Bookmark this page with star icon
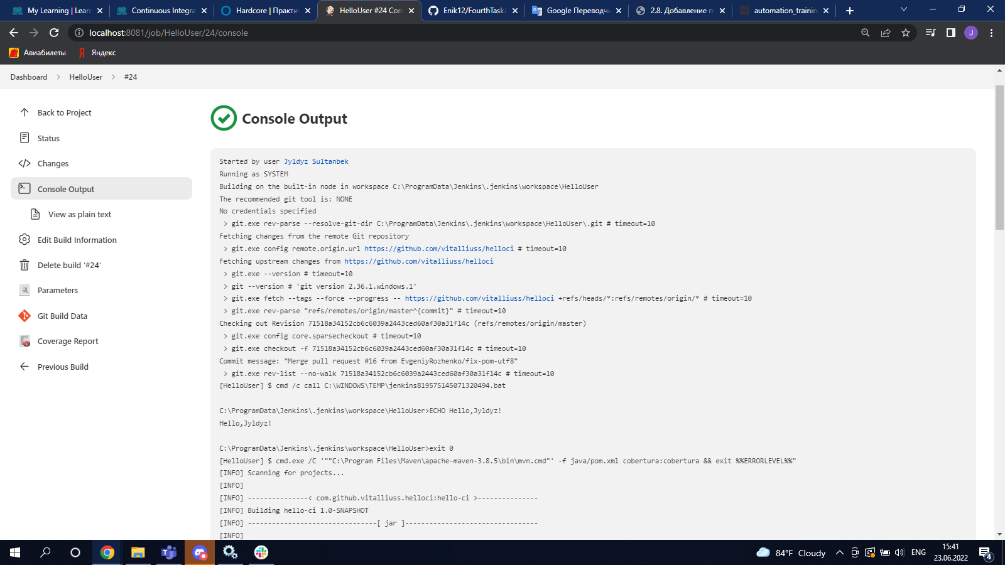Screen dimensions: 1005x565 (x=906, y=33)
